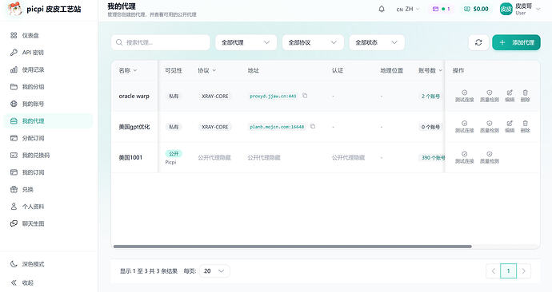Image resolution: width=552 pixels, height=292 pixels.
Task: Test connection for oracle warp proxy
Action: 464,96
